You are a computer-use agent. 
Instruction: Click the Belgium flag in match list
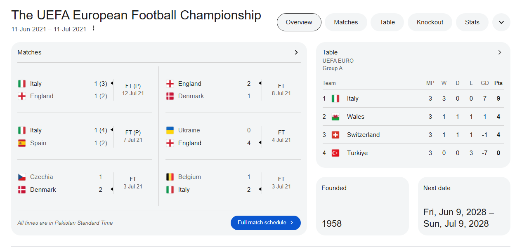point(170,177)
